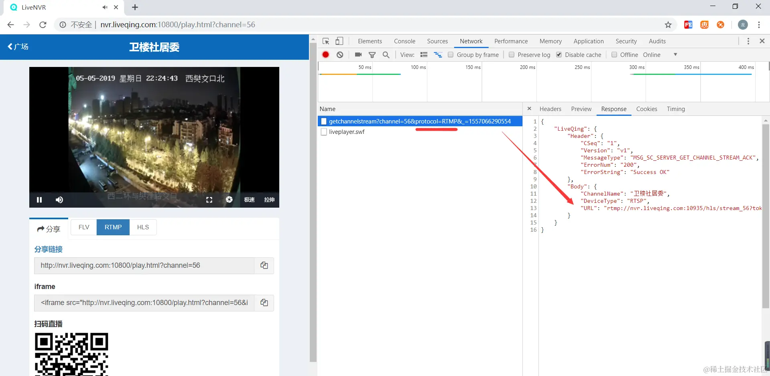Search network requests

[386, 55]
